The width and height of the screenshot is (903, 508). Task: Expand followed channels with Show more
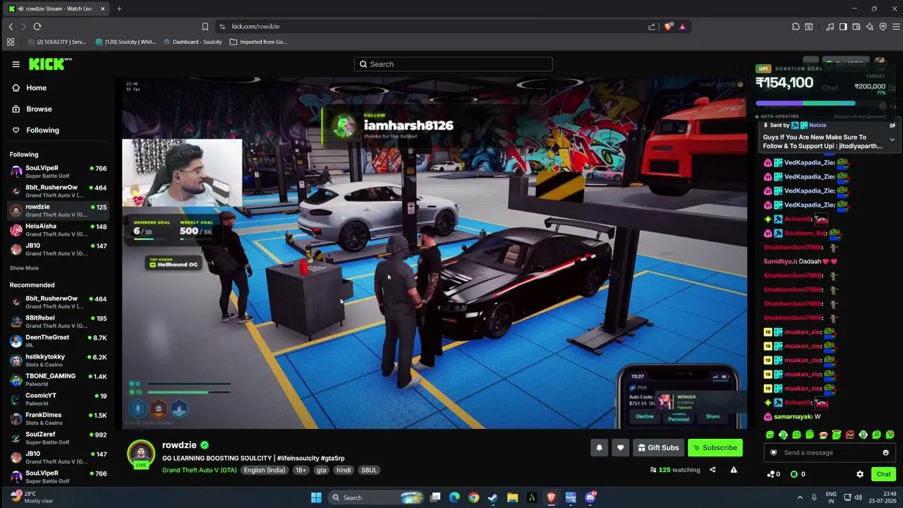(x=24, y=268)
